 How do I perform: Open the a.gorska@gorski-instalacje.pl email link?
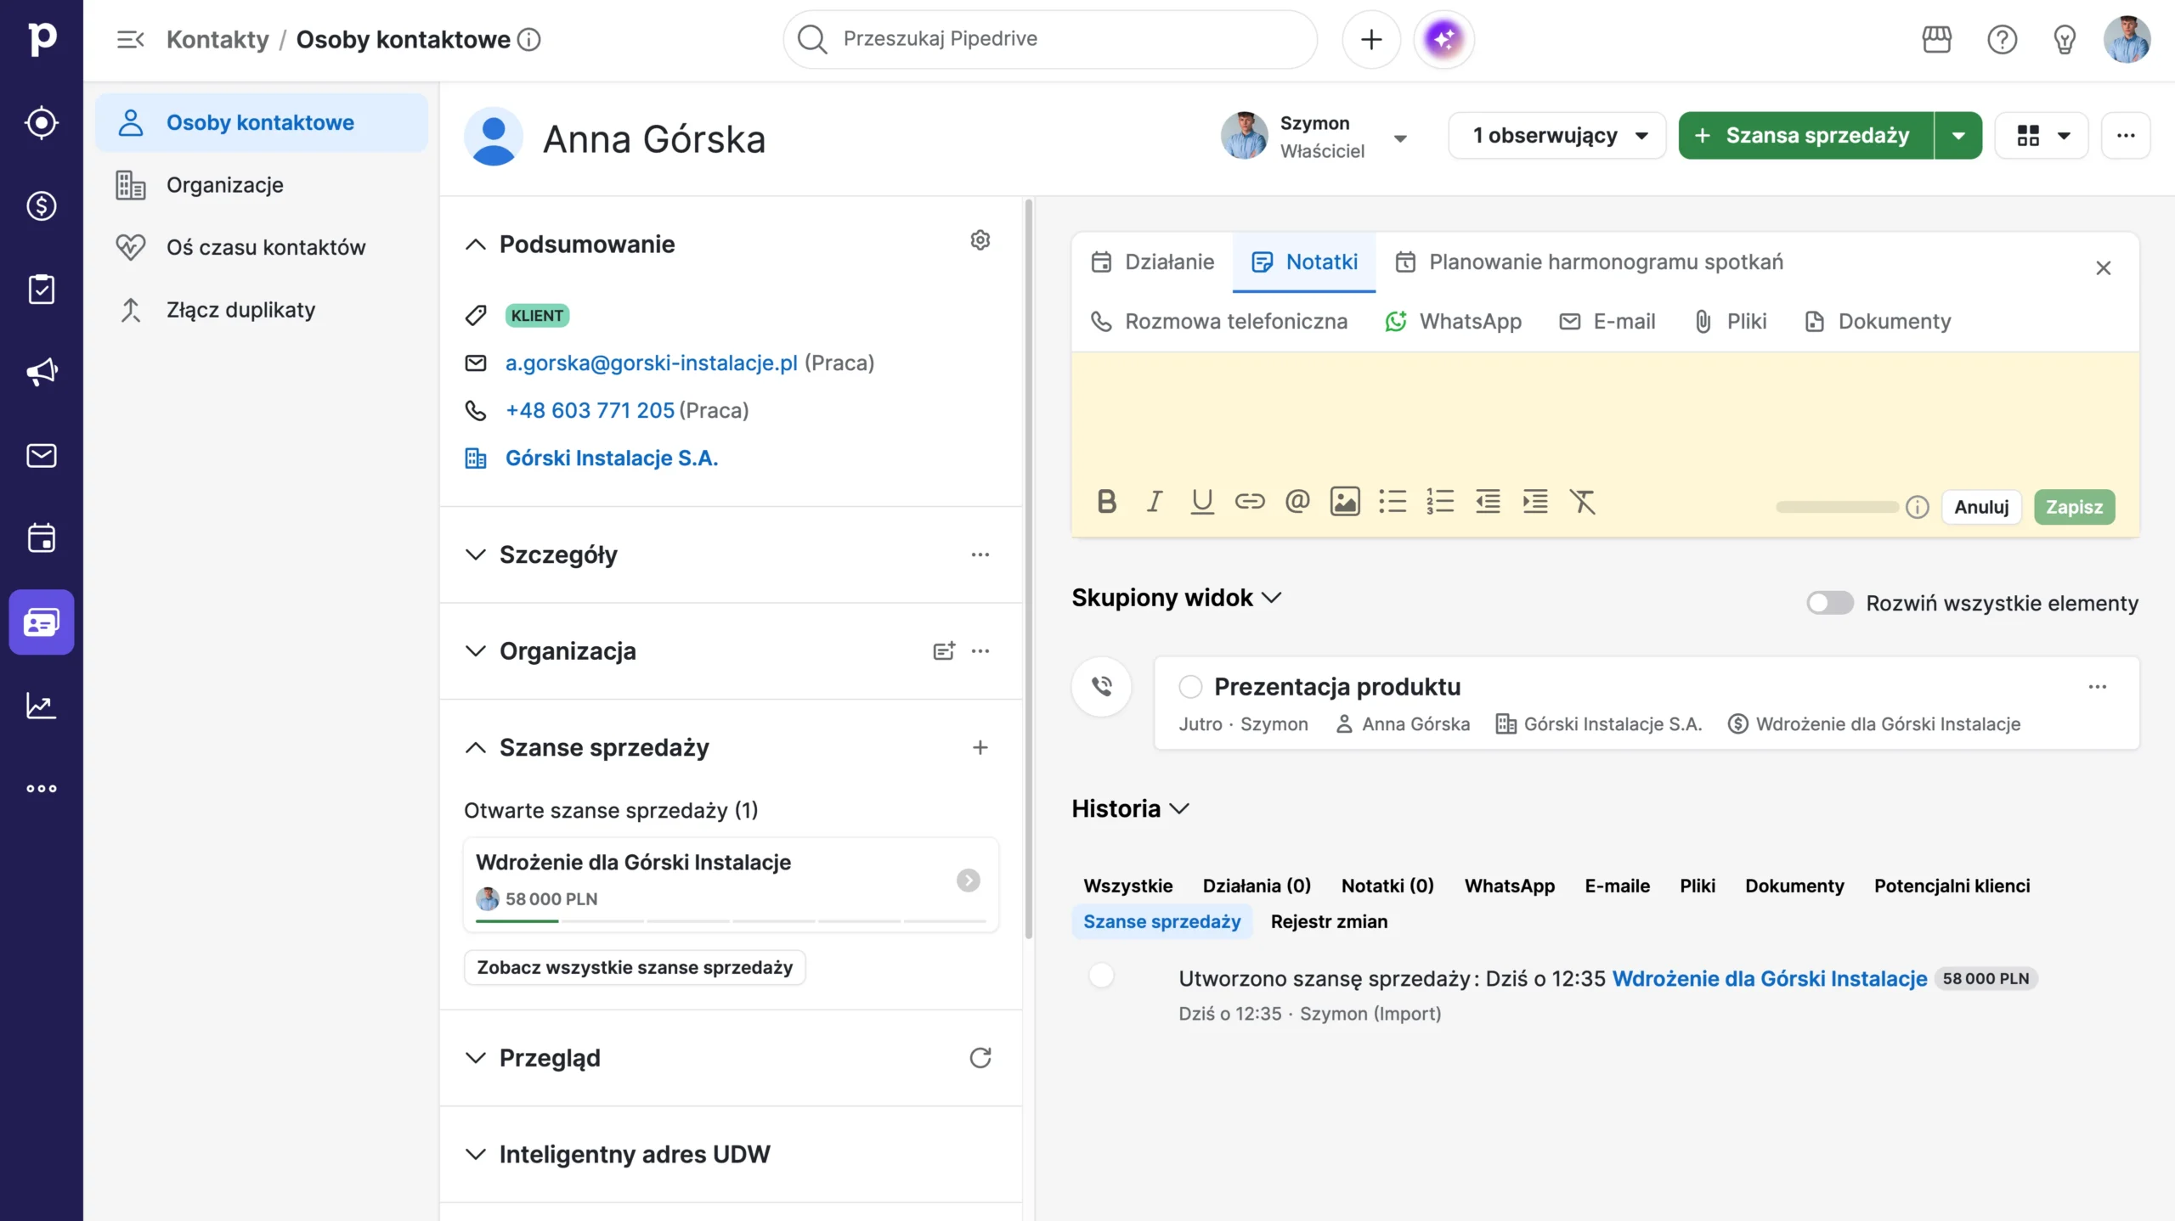[651, 363]
